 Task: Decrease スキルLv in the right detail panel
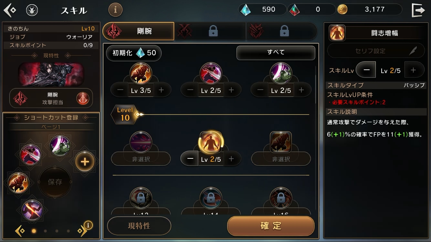coord(366,70)
